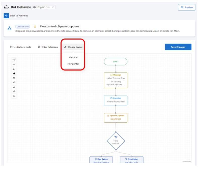Click the redo arrow icon
Image resolution: width=200 pixels, height=174 pixels.
tap(14, 82)
